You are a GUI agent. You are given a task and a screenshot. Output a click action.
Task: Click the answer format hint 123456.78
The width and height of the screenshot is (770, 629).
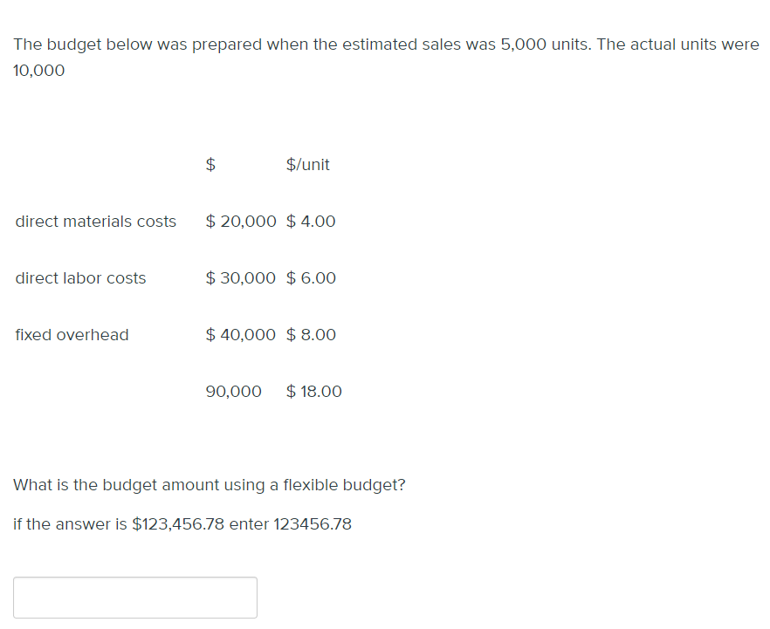tap(313, 524)
